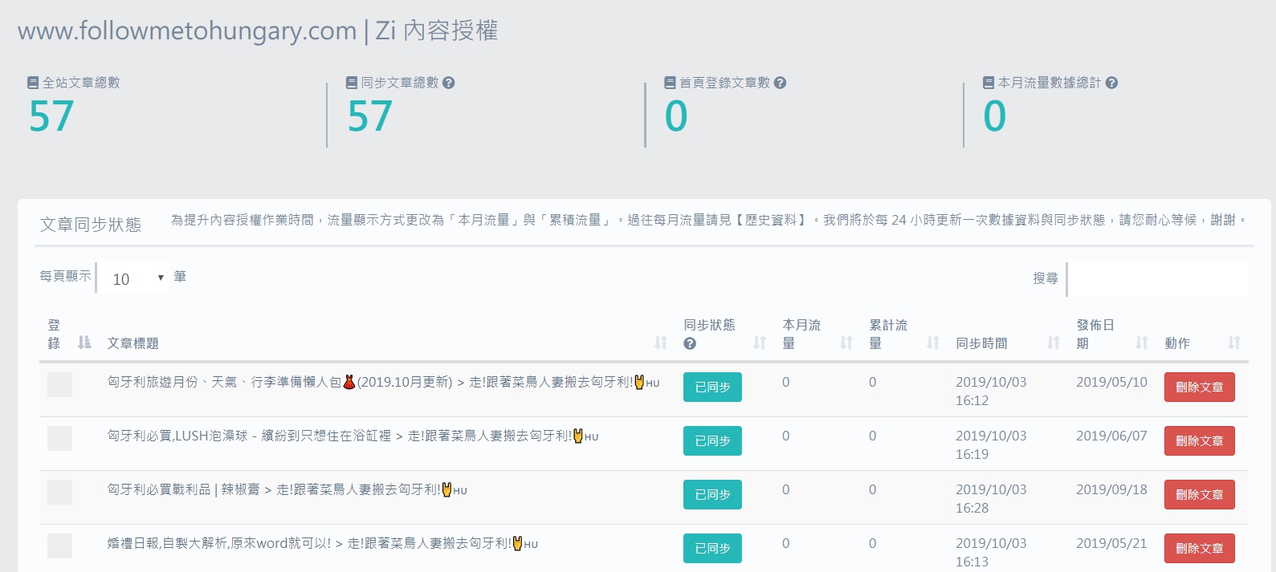Image resolution: width=1276 pixels, height=572 pixels.
Task: Delete the 婚禮日報 article with 刪除文章
Action: [1200, 548]
